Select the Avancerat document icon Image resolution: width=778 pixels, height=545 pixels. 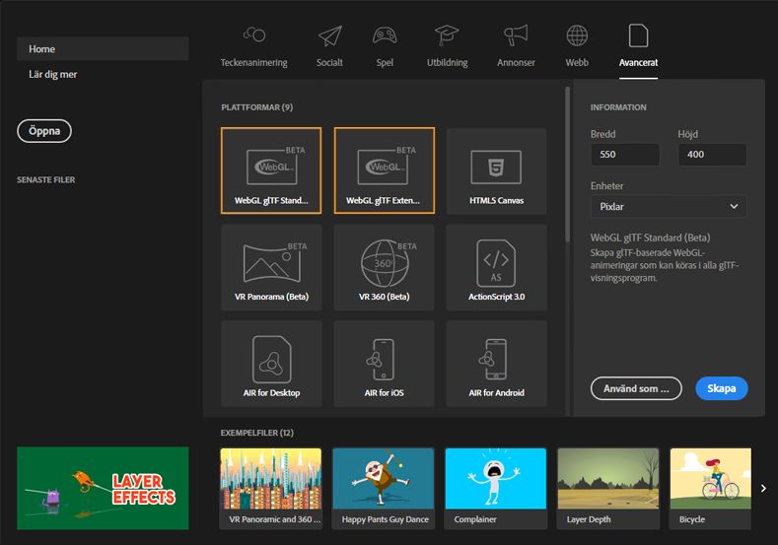[638, 35]
